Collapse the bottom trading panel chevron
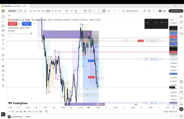 [x=171, y=117]
